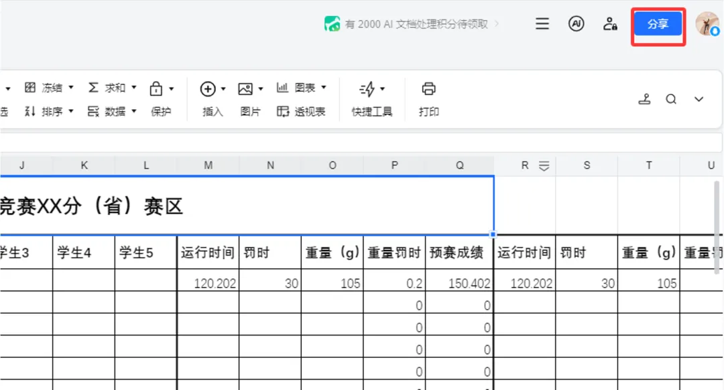Screen dimensions: 724x390
Task: Open the 图表 chart dropdown
Action: (x=324, y=87)
